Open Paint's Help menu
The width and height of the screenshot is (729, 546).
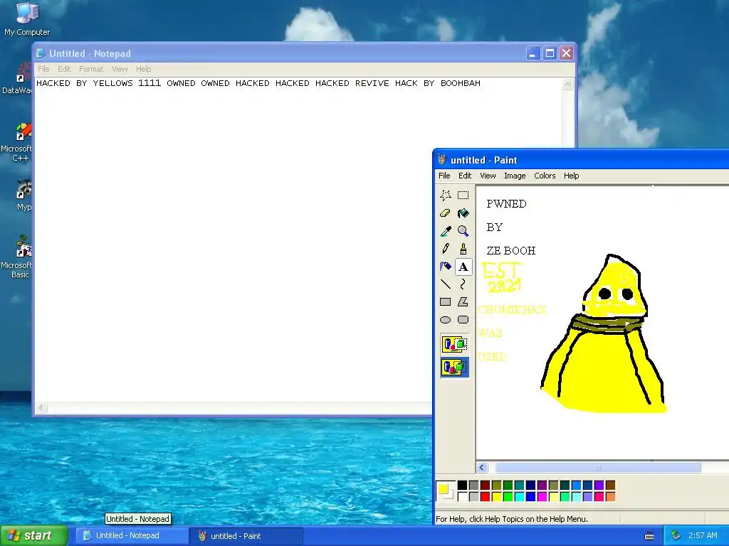572,176
